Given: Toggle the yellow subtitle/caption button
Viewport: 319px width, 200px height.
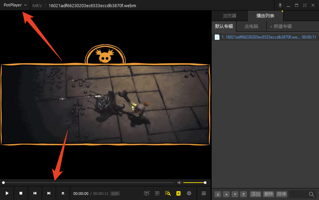Looking at the screenshot, I should pyautogui.click(x=178, y=193).
